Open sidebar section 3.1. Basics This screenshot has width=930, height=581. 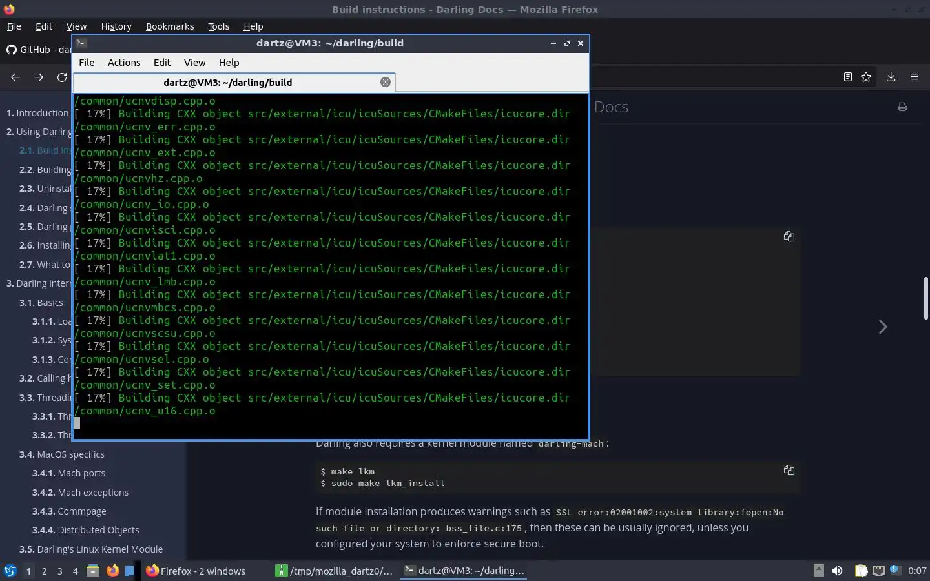(x=41, y=303)
